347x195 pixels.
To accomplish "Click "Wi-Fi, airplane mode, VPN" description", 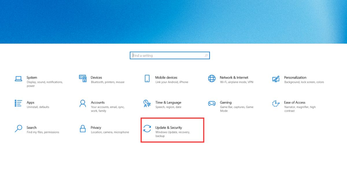I will 237,82.
